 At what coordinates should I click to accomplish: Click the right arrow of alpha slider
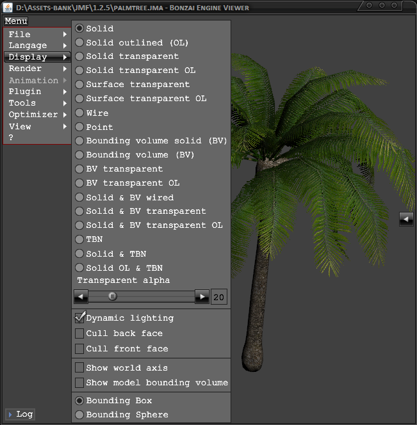coord(202,296)
